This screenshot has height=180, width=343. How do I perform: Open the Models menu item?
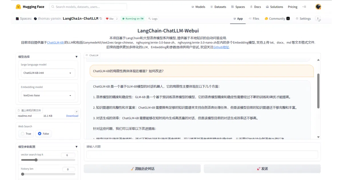click(198, 7)
